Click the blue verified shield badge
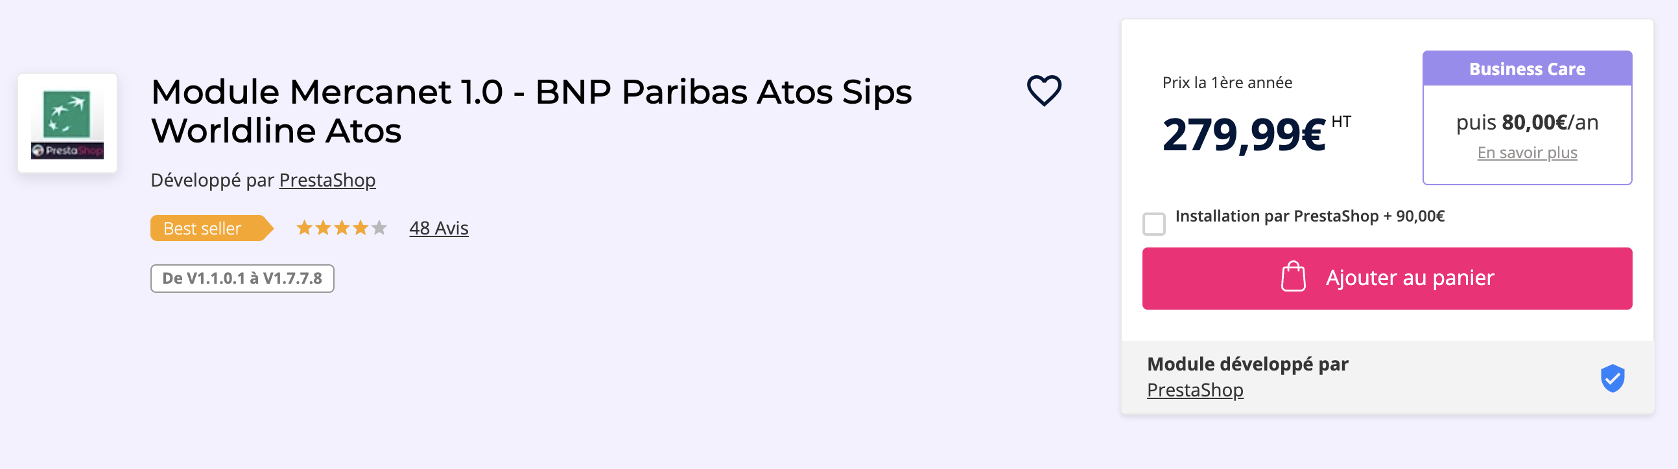The width and height of the screenshot is (1678, 469). pyautogui.click(x=1613, y=378)
